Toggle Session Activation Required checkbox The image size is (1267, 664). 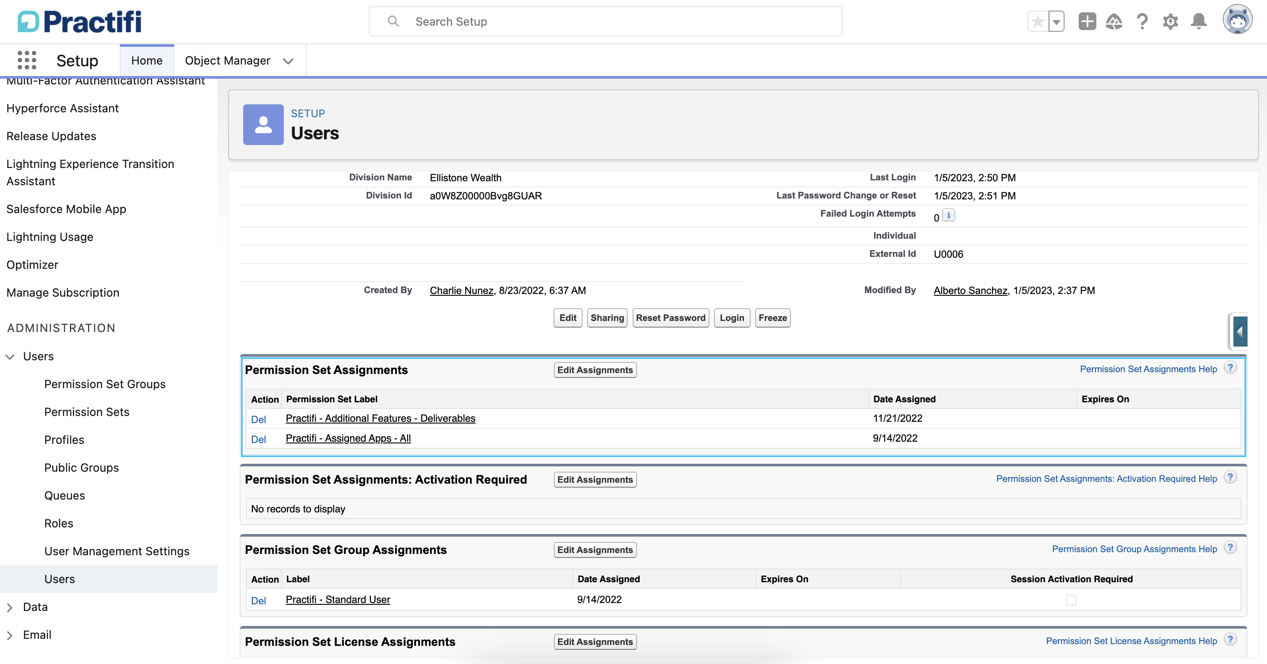pos(1071,600)
